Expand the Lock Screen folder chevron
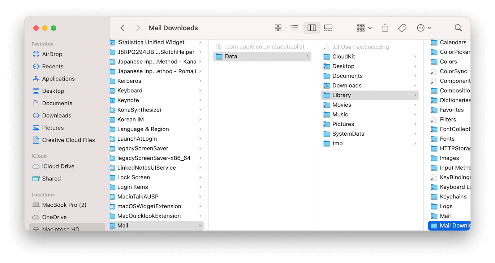This screenshot has width=495, height=263. (x=200, y=177)
